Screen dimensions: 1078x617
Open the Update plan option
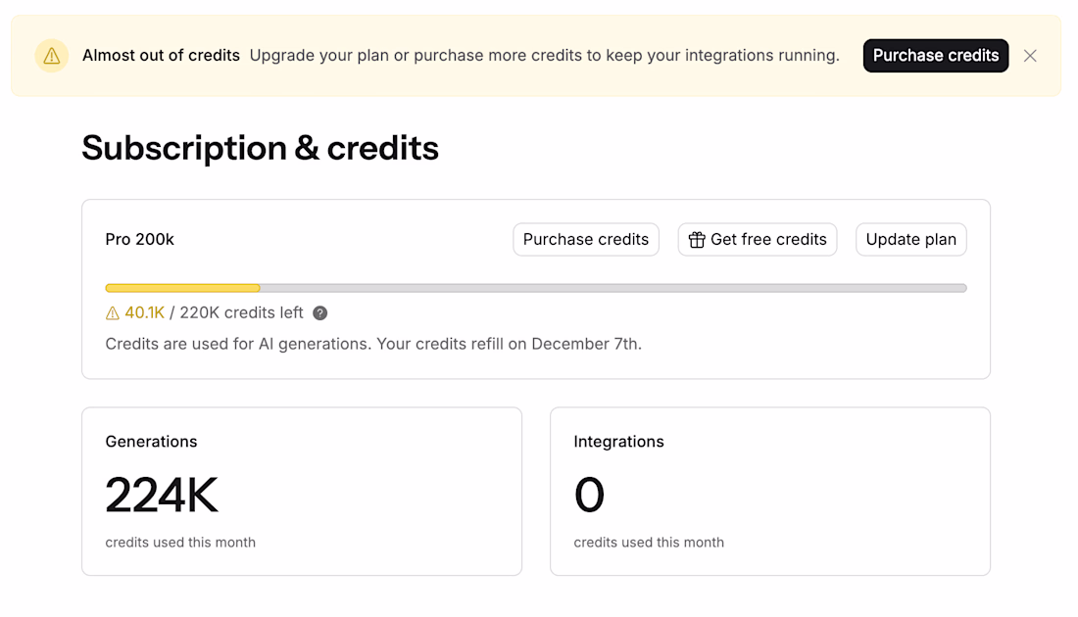(911, 240)
